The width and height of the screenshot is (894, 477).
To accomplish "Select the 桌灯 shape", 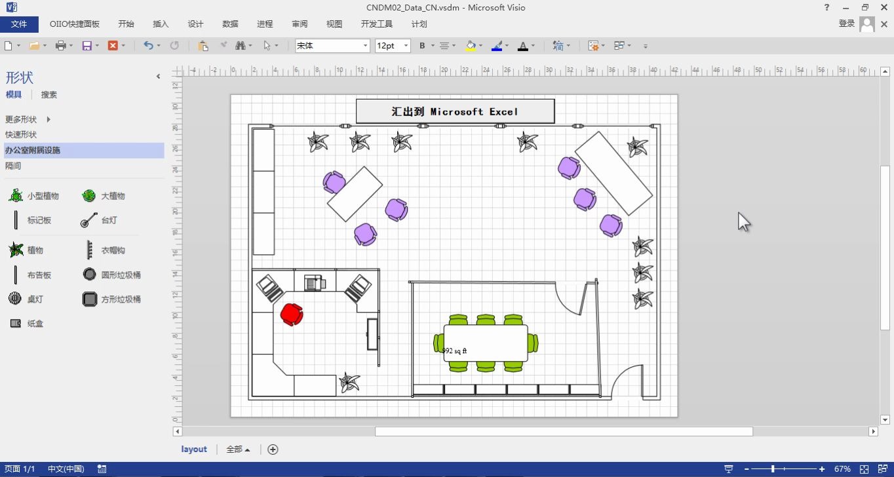I will [x=26, y=299].
